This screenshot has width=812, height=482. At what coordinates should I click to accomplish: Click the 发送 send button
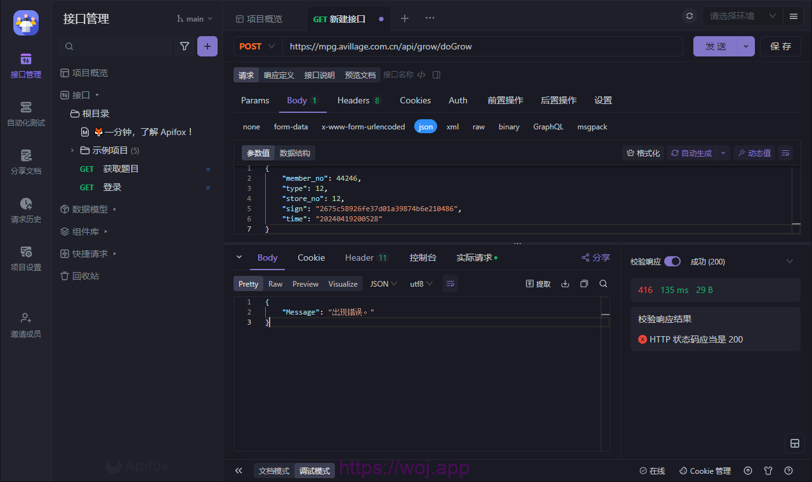716,46
